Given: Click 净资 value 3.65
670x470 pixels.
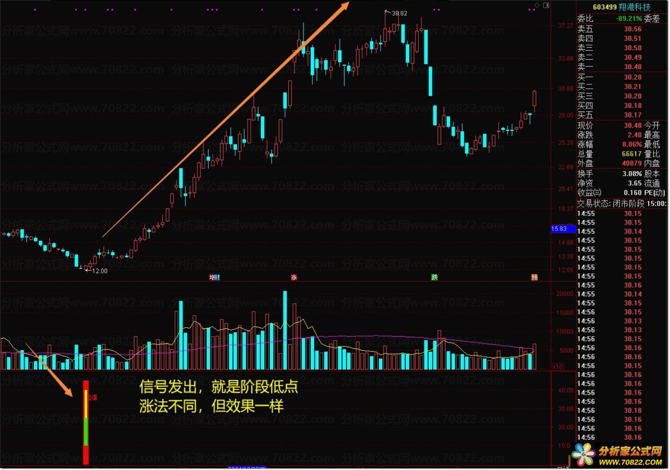Looking at the screenshot, I should [x=634, y=183].
